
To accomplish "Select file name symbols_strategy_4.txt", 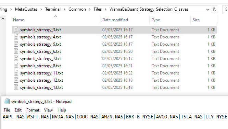I will [x=41, y=37].
